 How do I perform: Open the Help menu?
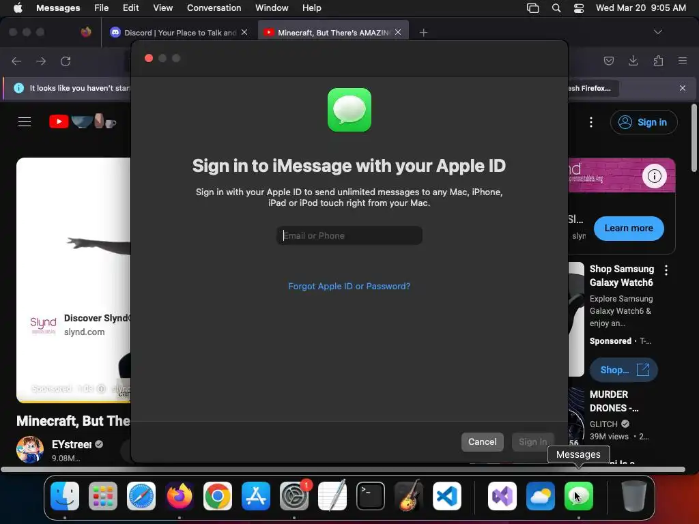pos(311,8)
